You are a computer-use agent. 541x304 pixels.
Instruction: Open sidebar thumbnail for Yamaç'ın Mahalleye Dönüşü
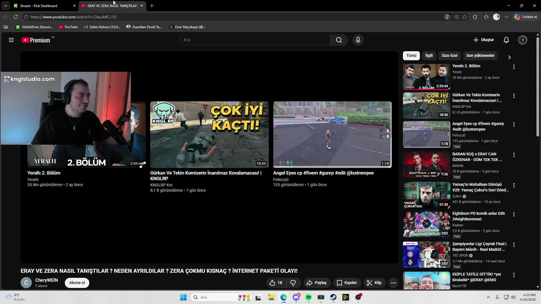[x=426, y=195]
